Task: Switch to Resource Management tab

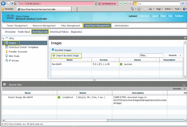Action: (44, 26)
